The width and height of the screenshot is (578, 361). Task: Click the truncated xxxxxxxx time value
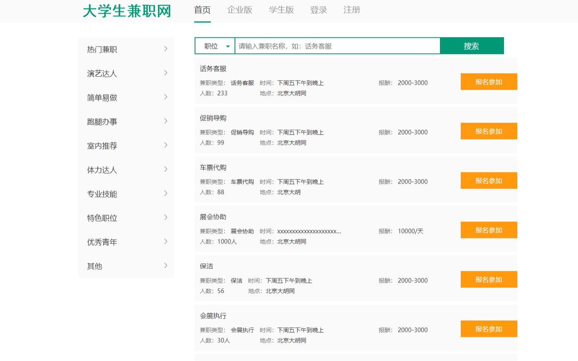pyautogui.click(x=309, y=231)
